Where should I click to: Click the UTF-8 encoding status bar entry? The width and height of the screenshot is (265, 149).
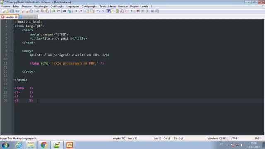tap(234, 139)
